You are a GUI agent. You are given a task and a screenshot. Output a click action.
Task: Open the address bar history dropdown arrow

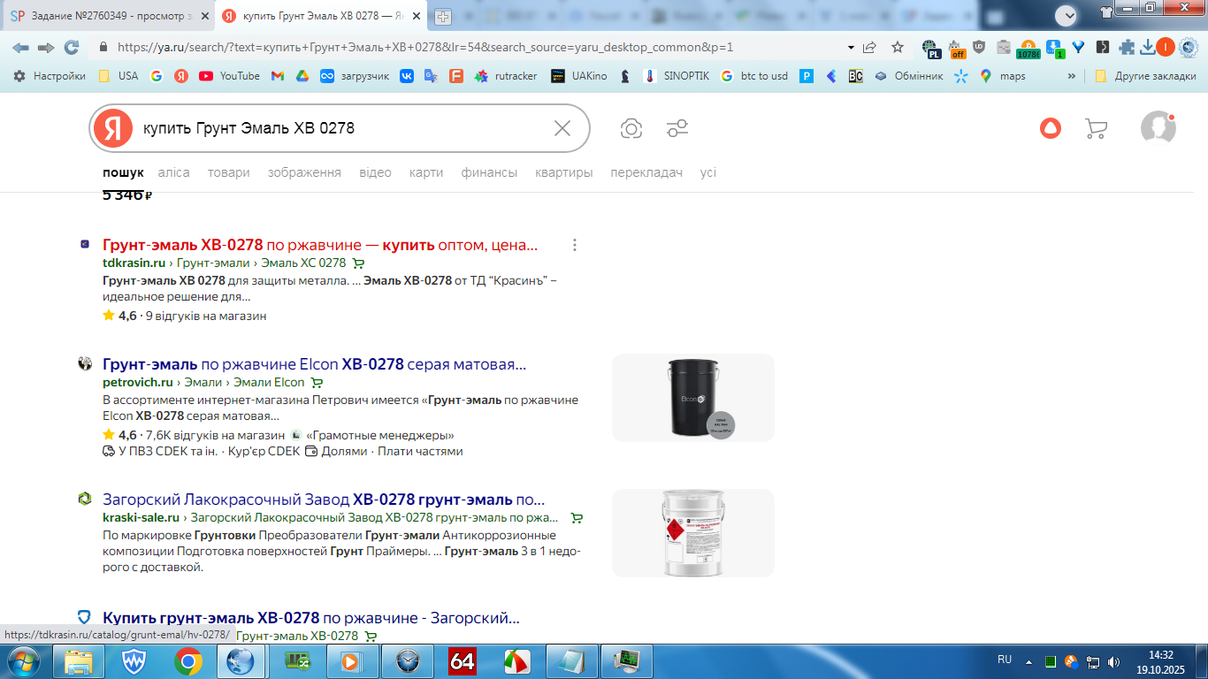[x=851, y=48]
